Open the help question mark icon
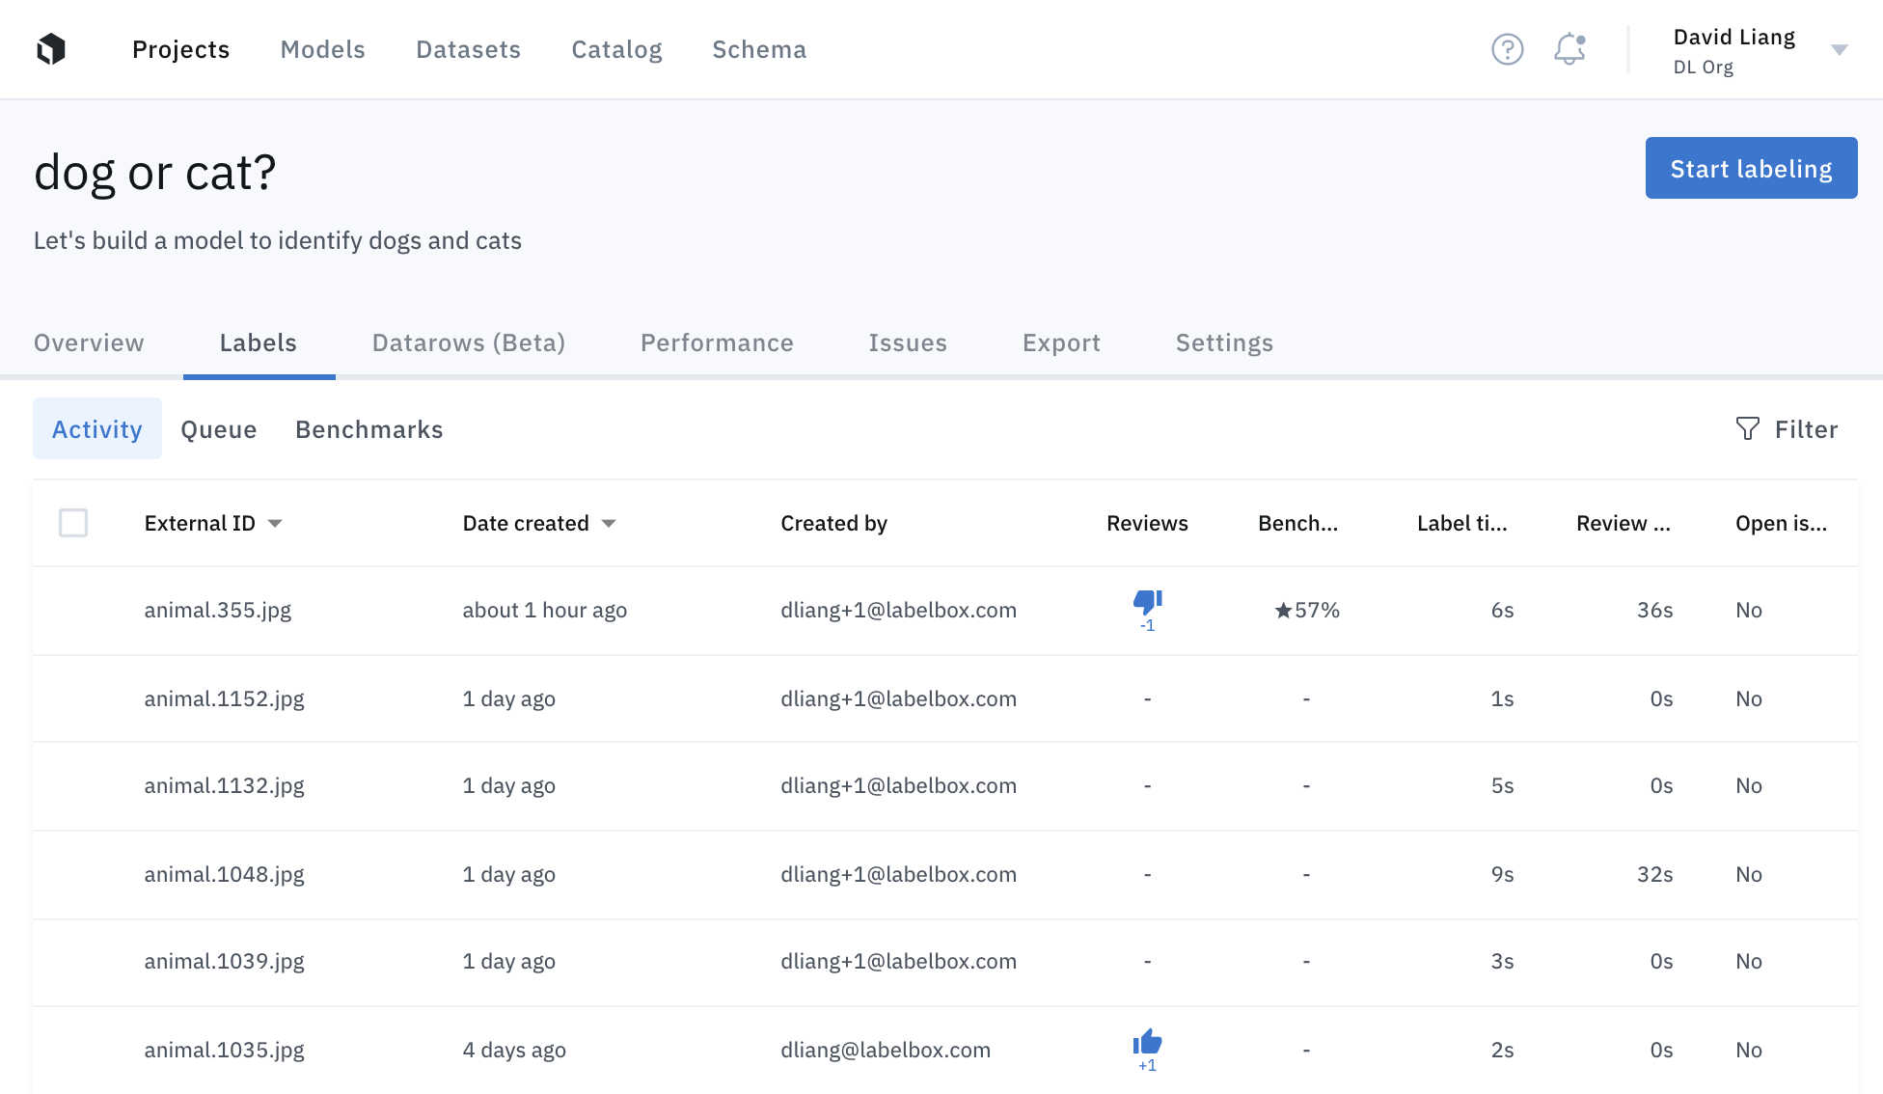Screen dimensions: 1883x1094 click(1507, 49)
